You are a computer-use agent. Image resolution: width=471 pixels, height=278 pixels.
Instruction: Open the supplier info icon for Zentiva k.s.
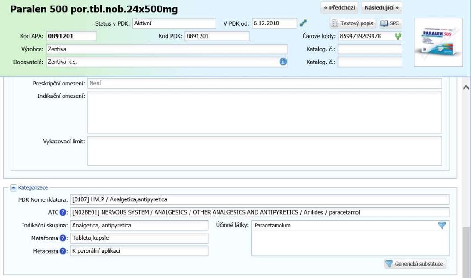click(283, 62)
